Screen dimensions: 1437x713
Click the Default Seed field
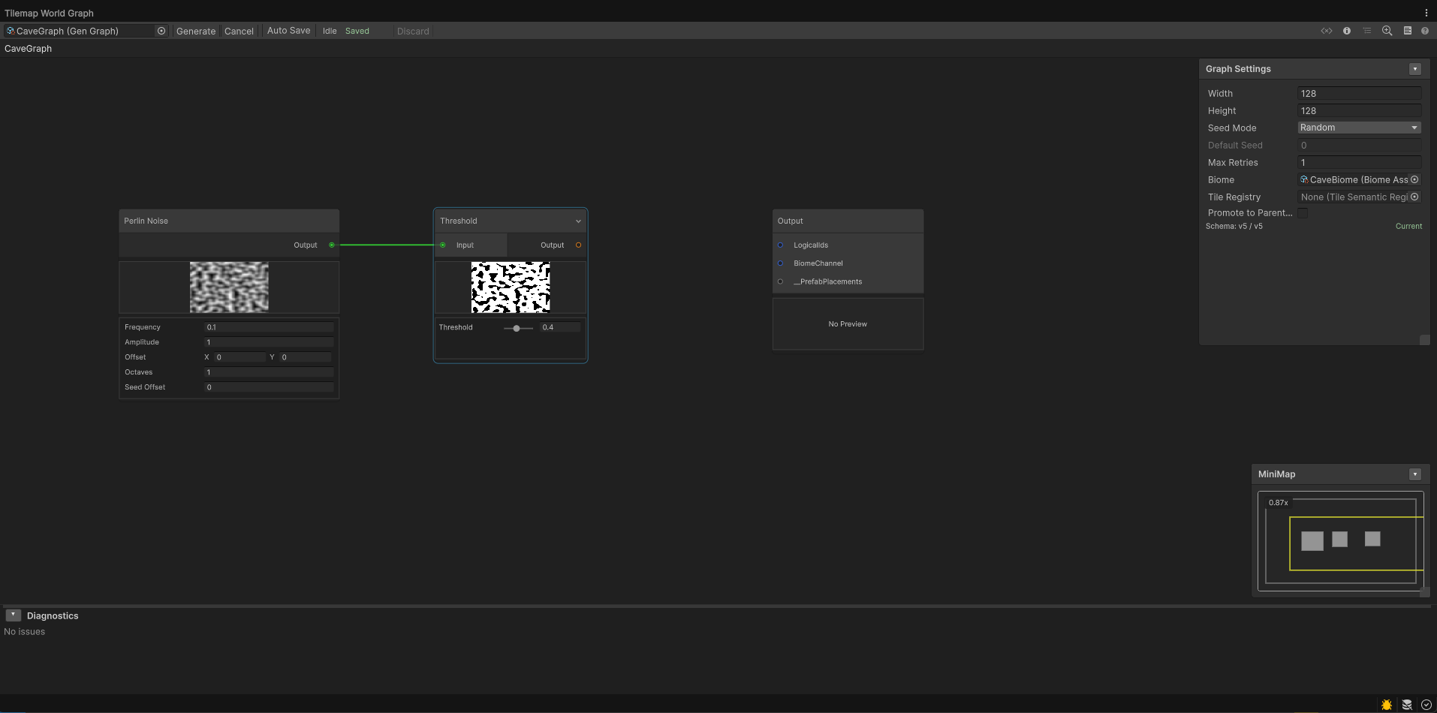tap(1359, 145)
